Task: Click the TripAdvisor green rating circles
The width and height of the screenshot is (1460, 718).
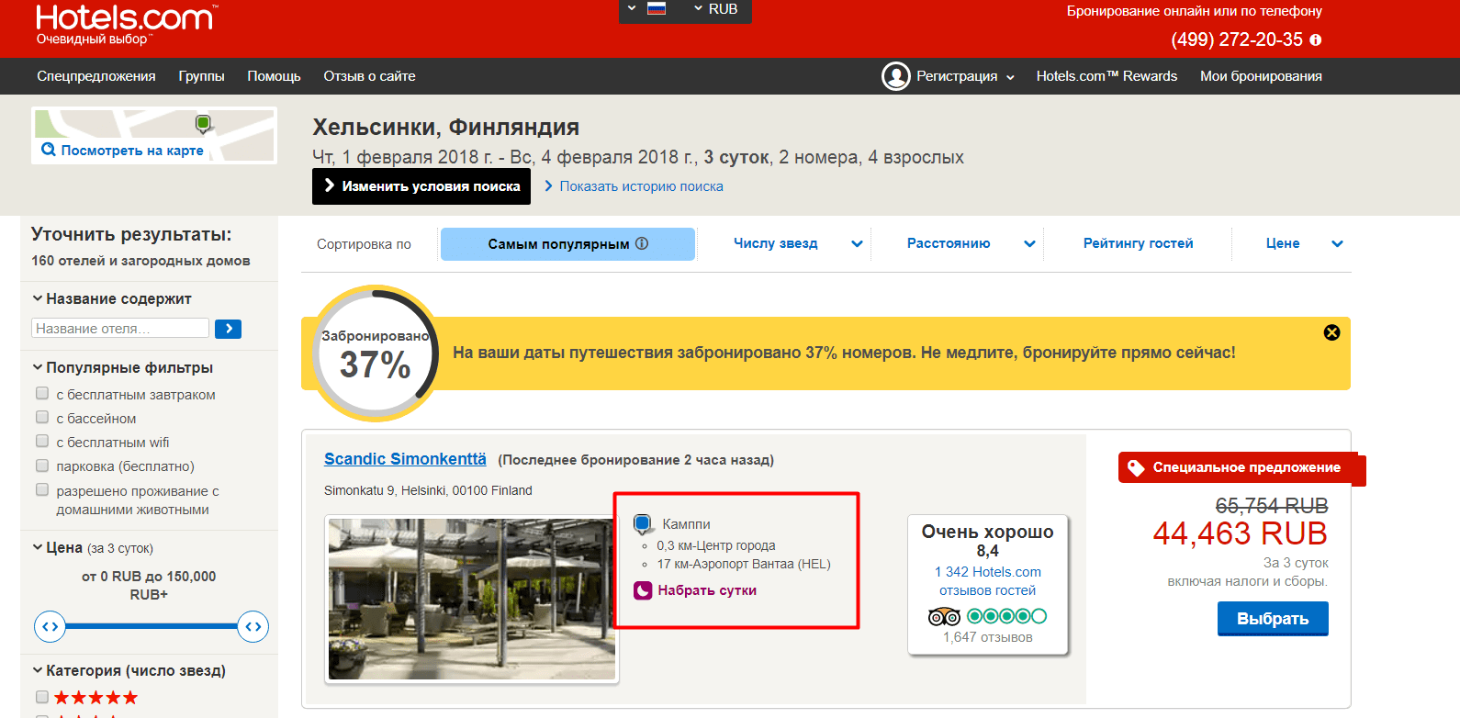Action: point(1006,616)
